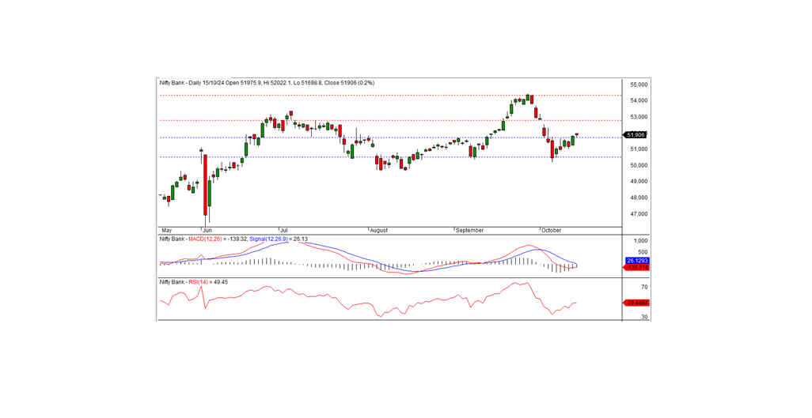Click the black 51,906 last price tag
Screen dimensions: 812x418
[636, 135]
